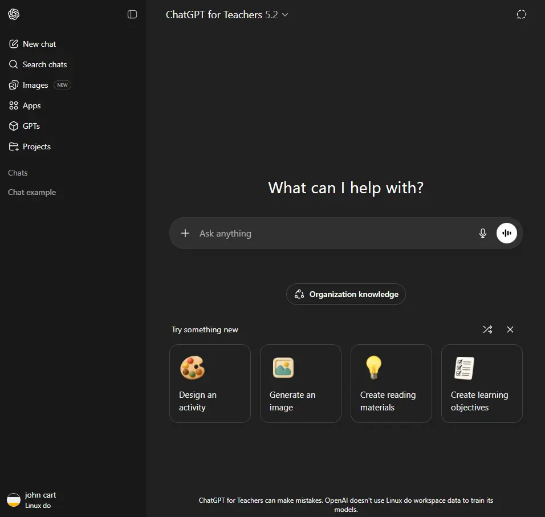
Task: Select the 'Design an activity' card
Action: point(210,384)
